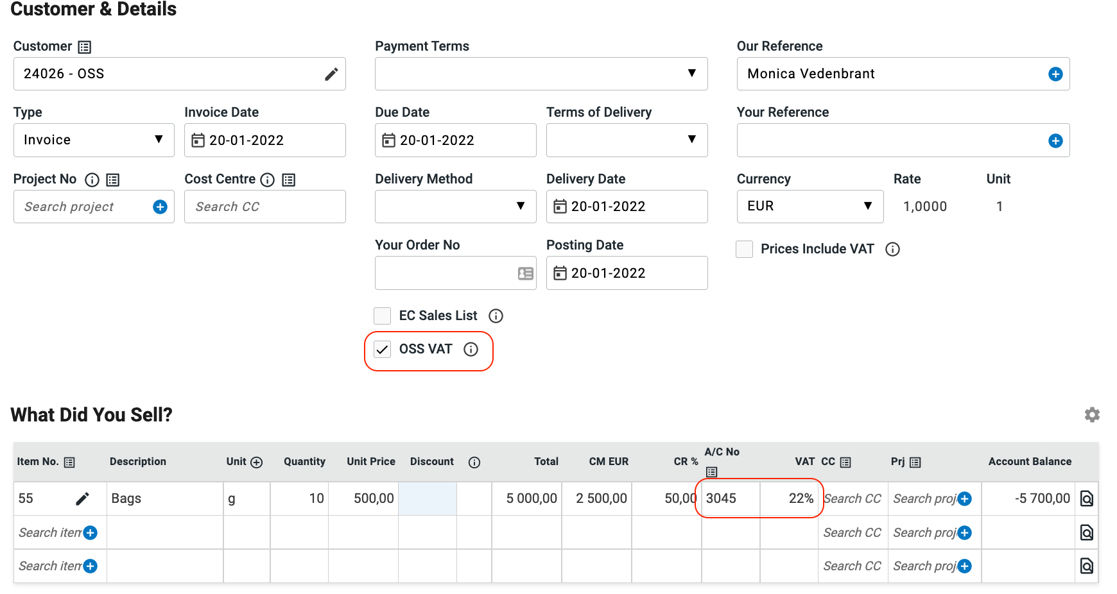Tick the Prices Include VAT checkbox
The height and width of the screenshot is (594, 1117).
[744, 249]
